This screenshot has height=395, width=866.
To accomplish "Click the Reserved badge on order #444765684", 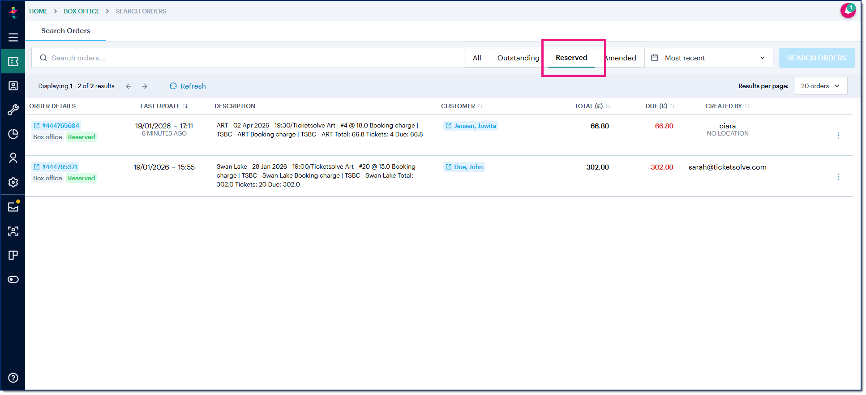I will coord(81,137).
